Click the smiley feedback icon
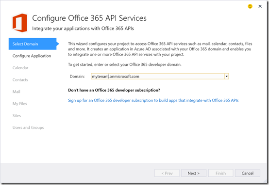 [x=250, y=6]
